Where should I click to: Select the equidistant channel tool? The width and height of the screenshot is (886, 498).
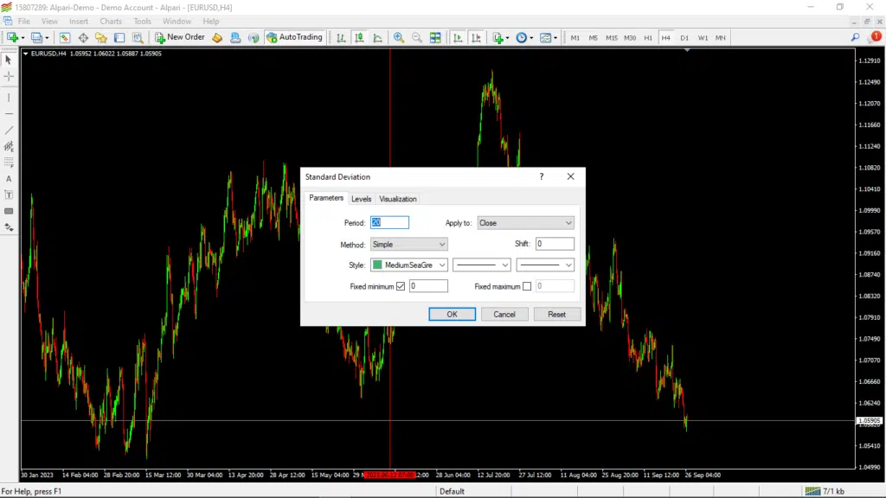click(x=9, y=147)
